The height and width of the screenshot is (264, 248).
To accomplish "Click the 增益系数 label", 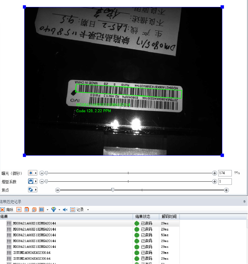I will pyautogui.click(x=9, y=182).
